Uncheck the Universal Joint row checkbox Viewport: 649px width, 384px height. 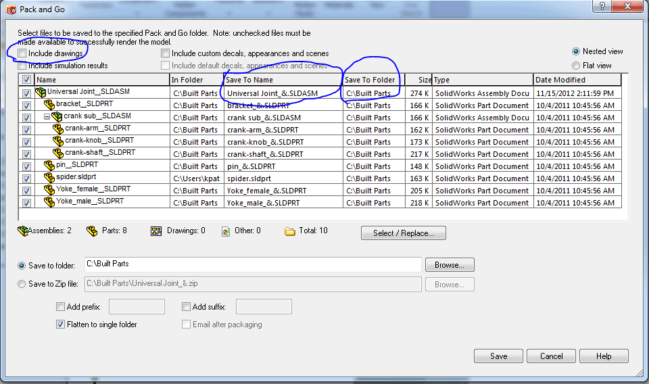pyautogui.click(x=26, y=93)
